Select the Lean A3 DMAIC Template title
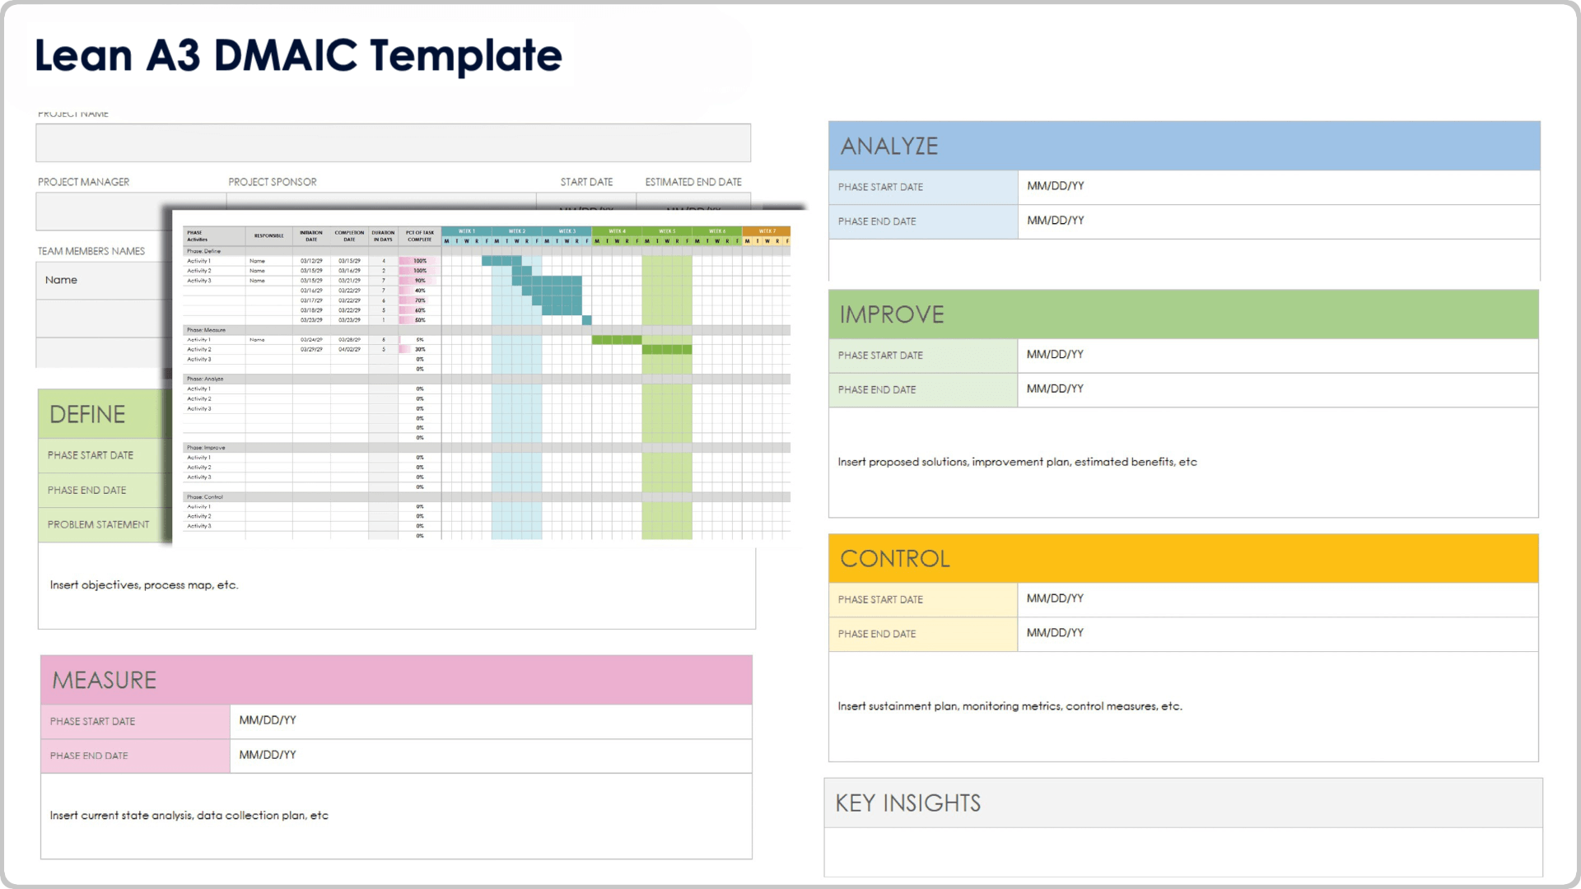The height and width of the screenshot is (889, 1581). click(298, 55)
